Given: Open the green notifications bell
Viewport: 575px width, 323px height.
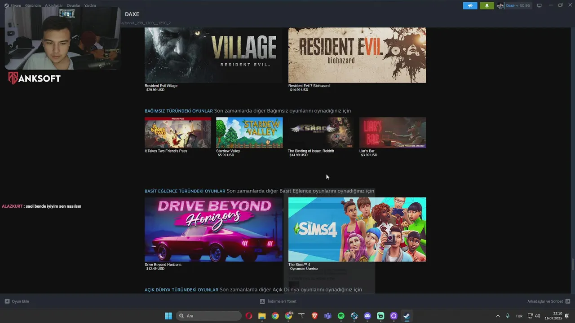Looking at the screenshot, I should [x=487, y=6].
